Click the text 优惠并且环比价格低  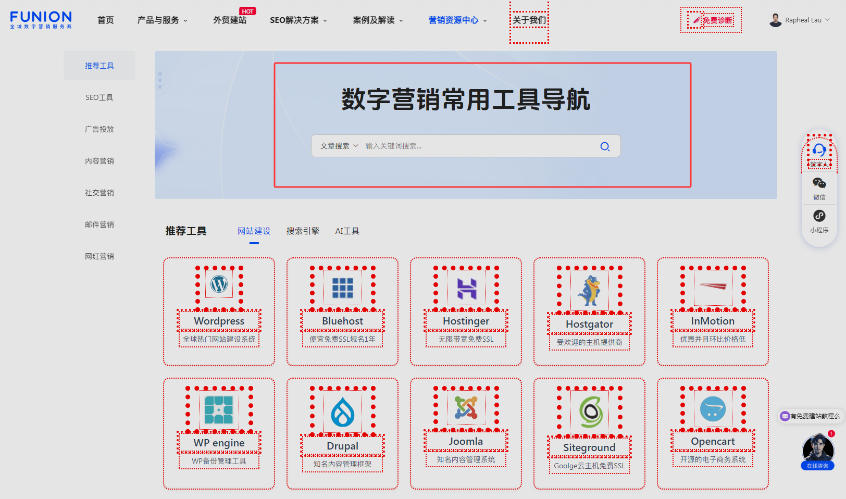713,339
